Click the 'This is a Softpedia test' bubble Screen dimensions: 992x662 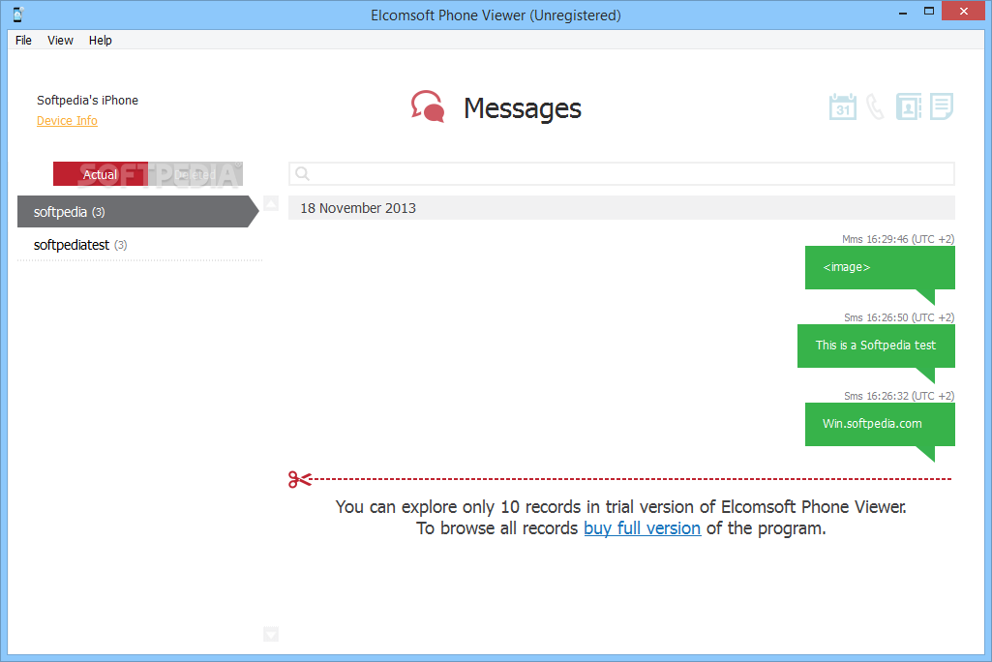(x=876, y=346)
